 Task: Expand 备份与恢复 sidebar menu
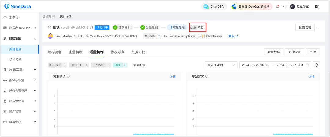point(20,80)
